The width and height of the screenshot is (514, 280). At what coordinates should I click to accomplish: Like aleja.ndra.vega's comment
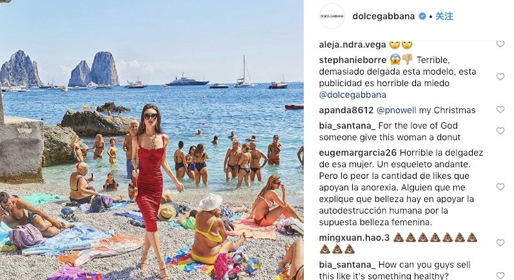500,44
